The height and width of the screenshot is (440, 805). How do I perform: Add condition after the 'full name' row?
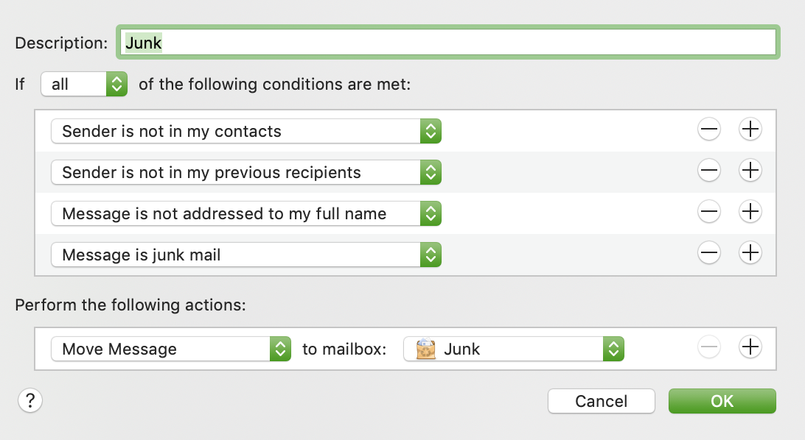tap(750, 213)
